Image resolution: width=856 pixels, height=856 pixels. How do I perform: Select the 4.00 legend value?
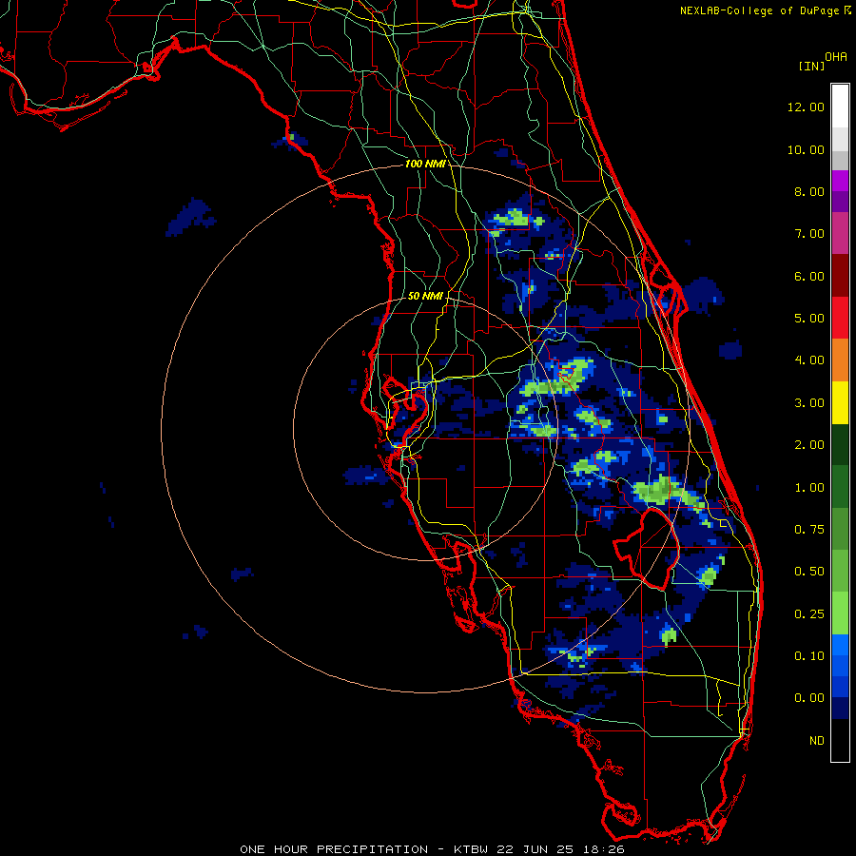click(x=809, y=360)
